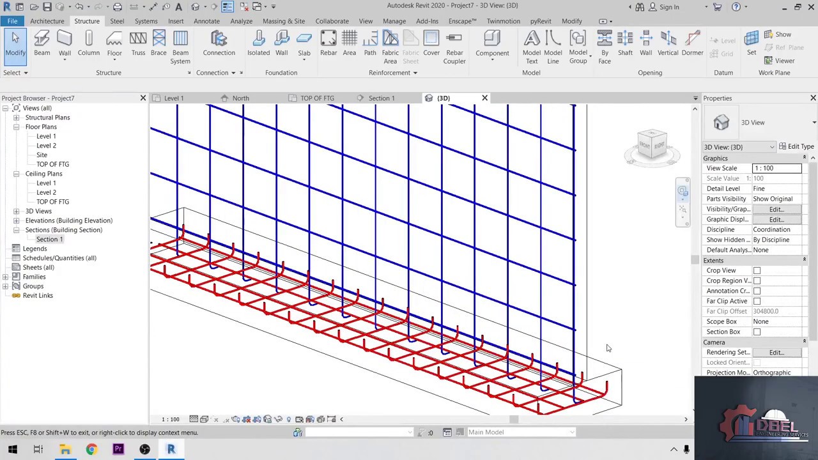Open the 3D View: {3D} type selector dropdown
Screen dimensions: 818x460
click(739, 147)
